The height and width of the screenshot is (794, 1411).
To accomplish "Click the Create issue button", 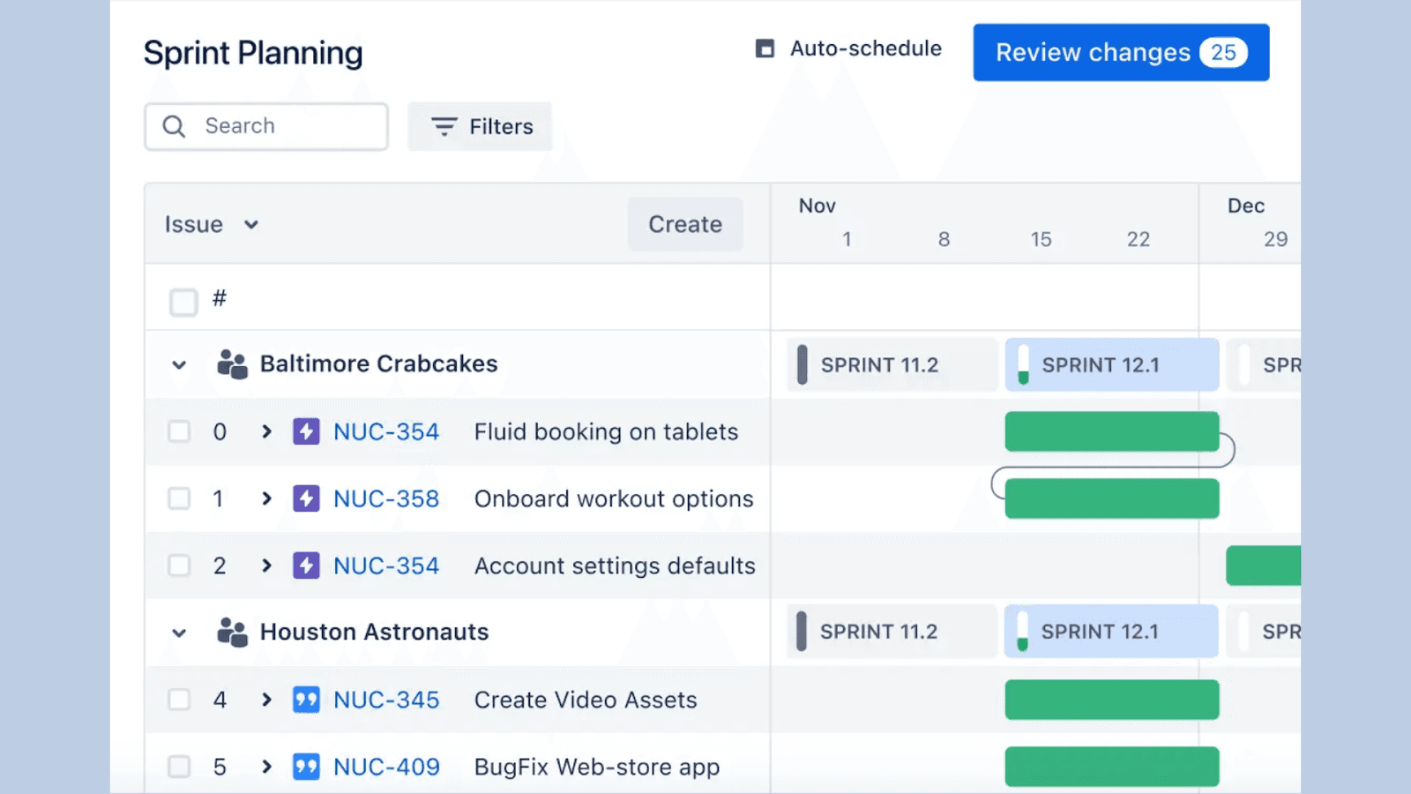I will [685, 224].
